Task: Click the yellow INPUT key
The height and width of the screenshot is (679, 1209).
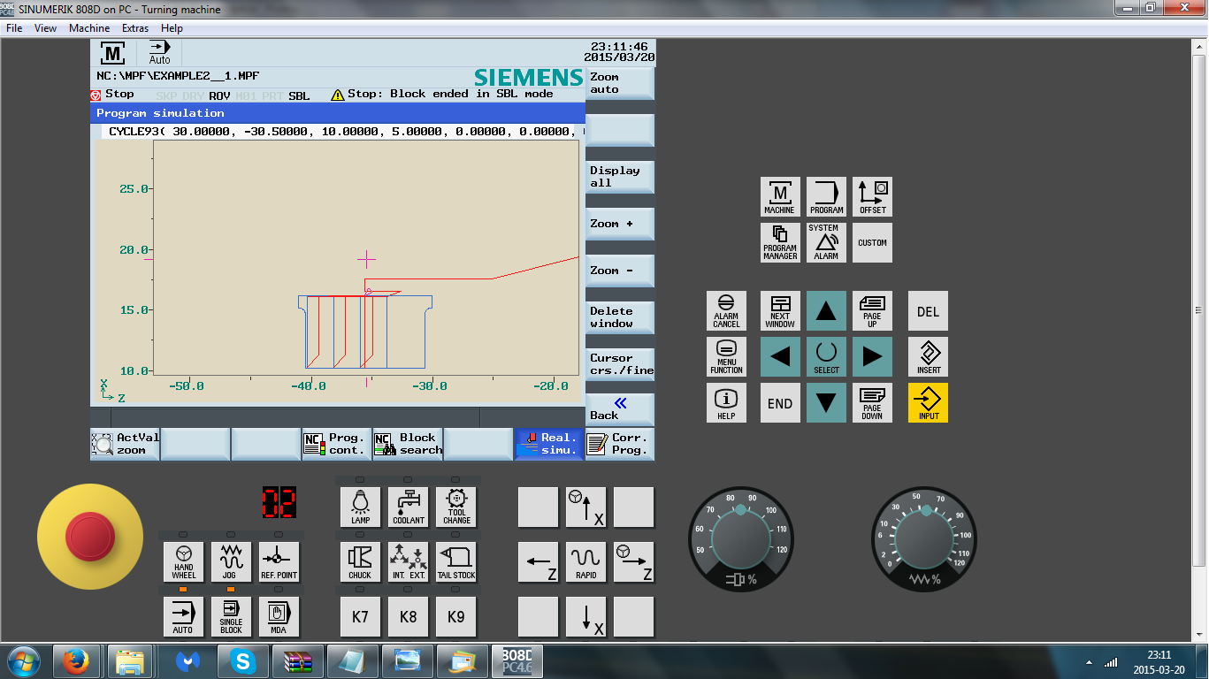Action: [x=928, y=403]
